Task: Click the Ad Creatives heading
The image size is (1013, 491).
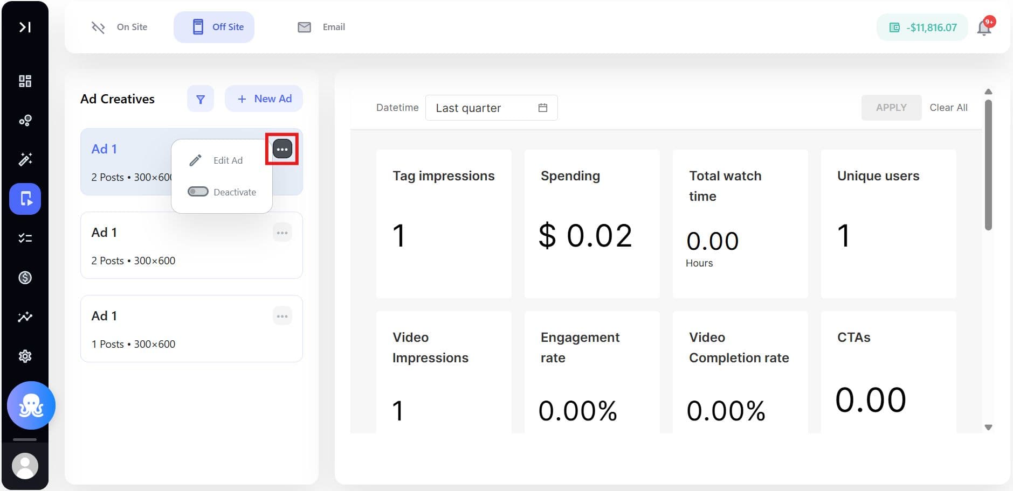Action: pos(118,99)
